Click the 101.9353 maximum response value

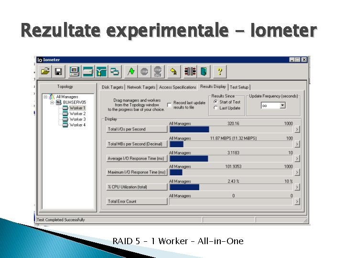233,167
